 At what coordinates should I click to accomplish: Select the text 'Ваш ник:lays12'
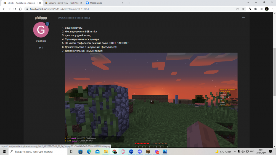(x=74, y=28)
